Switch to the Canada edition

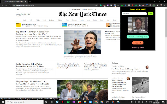pyautogui.click(x=85, y=9)
